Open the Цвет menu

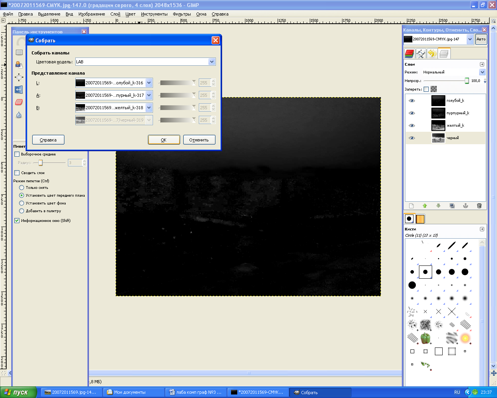(130, 14)
